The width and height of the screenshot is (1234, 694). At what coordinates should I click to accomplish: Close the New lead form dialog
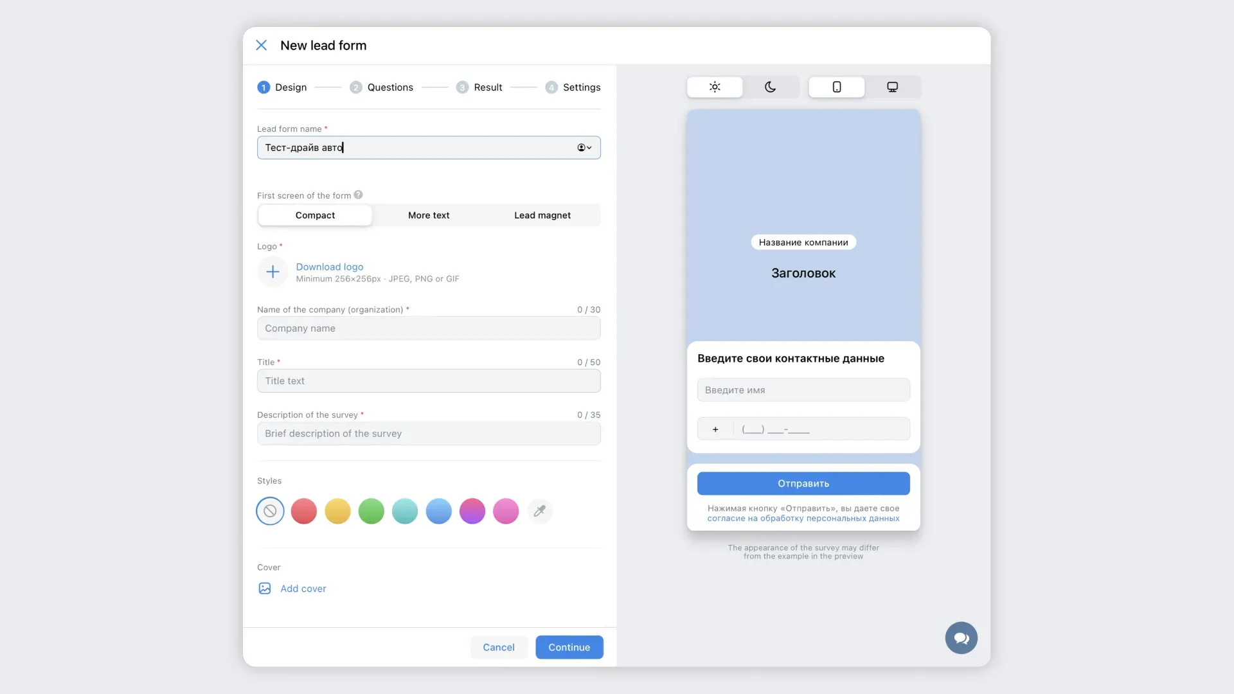(x=261, y=45)
